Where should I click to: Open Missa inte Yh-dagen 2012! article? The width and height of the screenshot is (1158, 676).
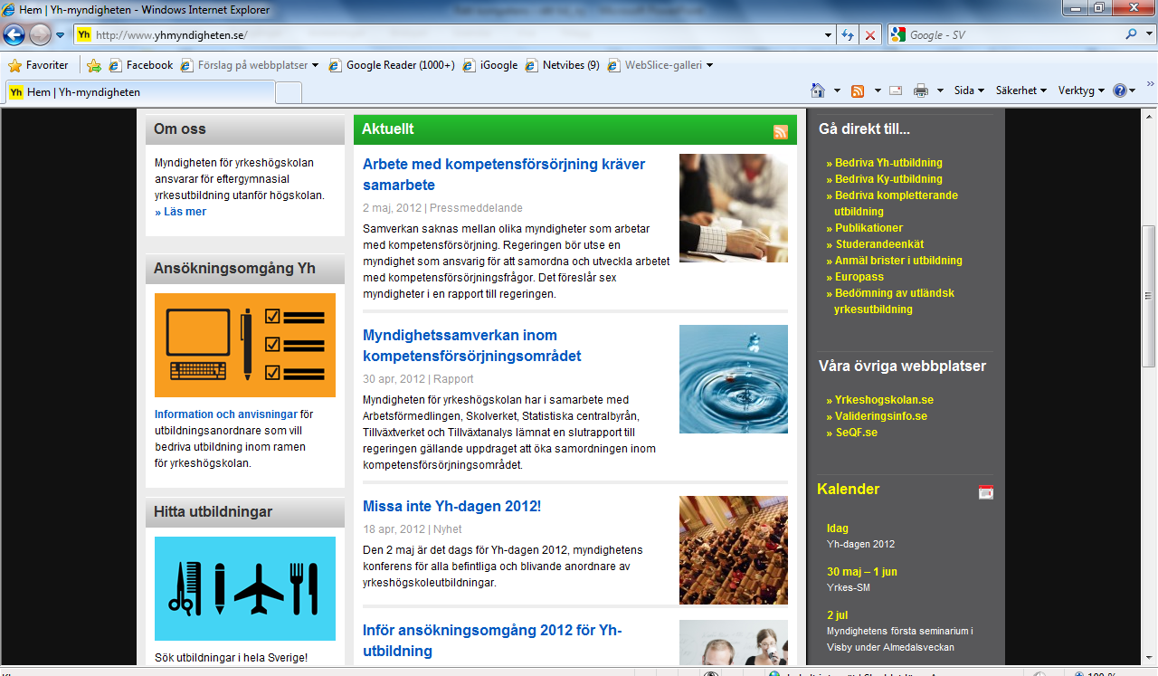[x=451, y=506]
